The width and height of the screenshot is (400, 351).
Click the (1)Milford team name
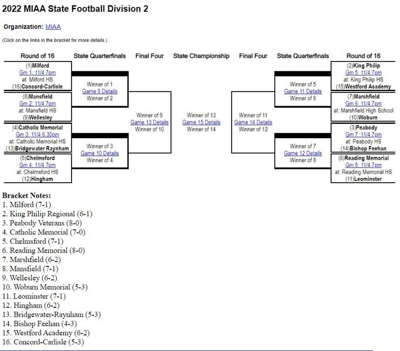tap(37, 66)
